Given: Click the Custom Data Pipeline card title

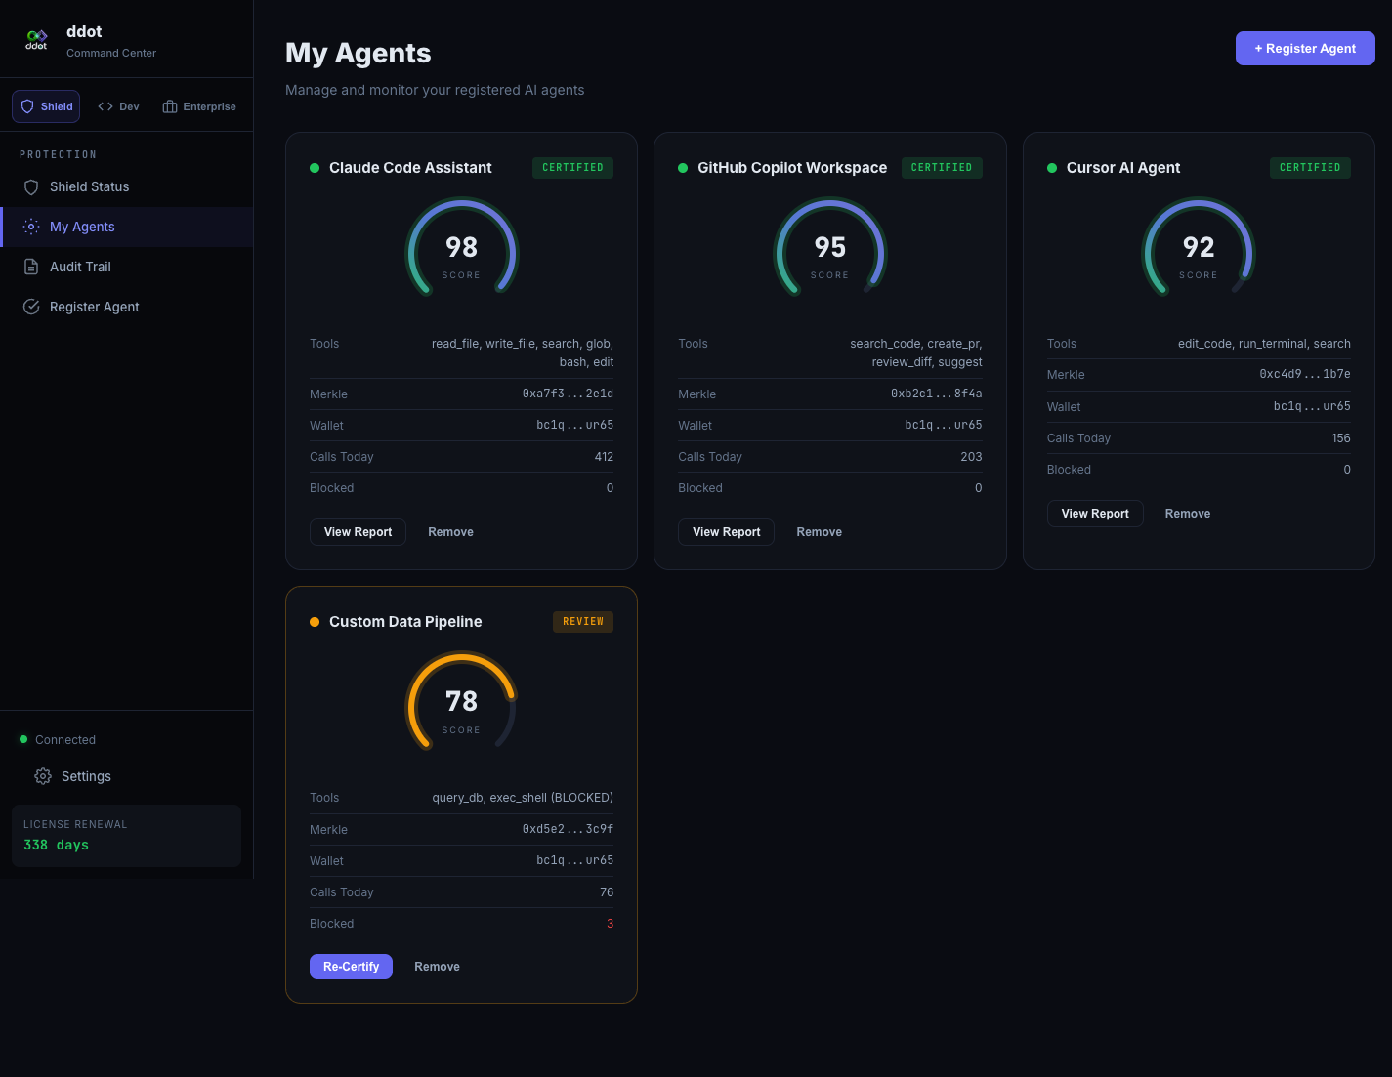Looking at the screenshot, I should pyautogui.click(x=405, y=622).
